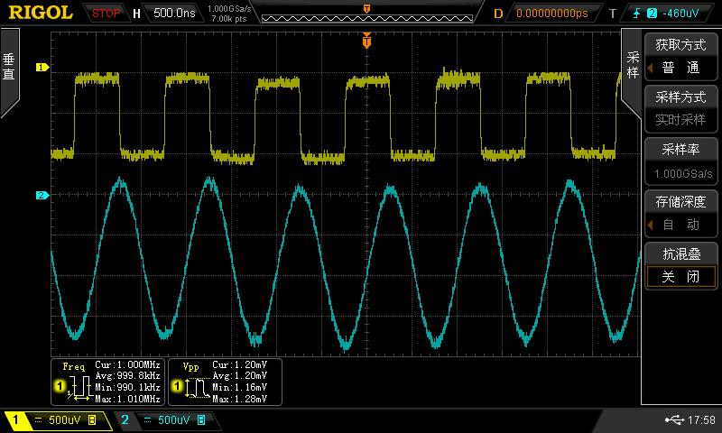Click the waveform memory overview bar
Screen dimensions: 722x433
pyautogui.click(x=366, y=15)
